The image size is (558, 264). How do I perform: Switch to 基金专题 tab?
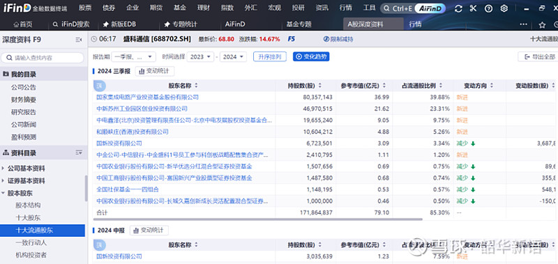[299, 24]
